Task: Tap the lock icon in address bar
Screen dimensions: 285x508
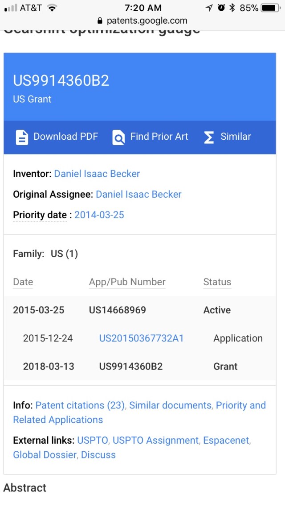Action: coord(99,21)
